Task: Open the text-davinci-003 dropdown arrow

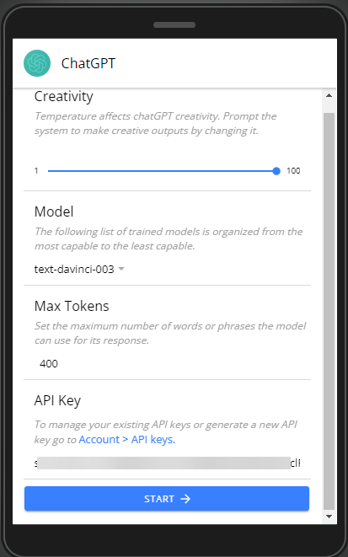Action: 121,269
